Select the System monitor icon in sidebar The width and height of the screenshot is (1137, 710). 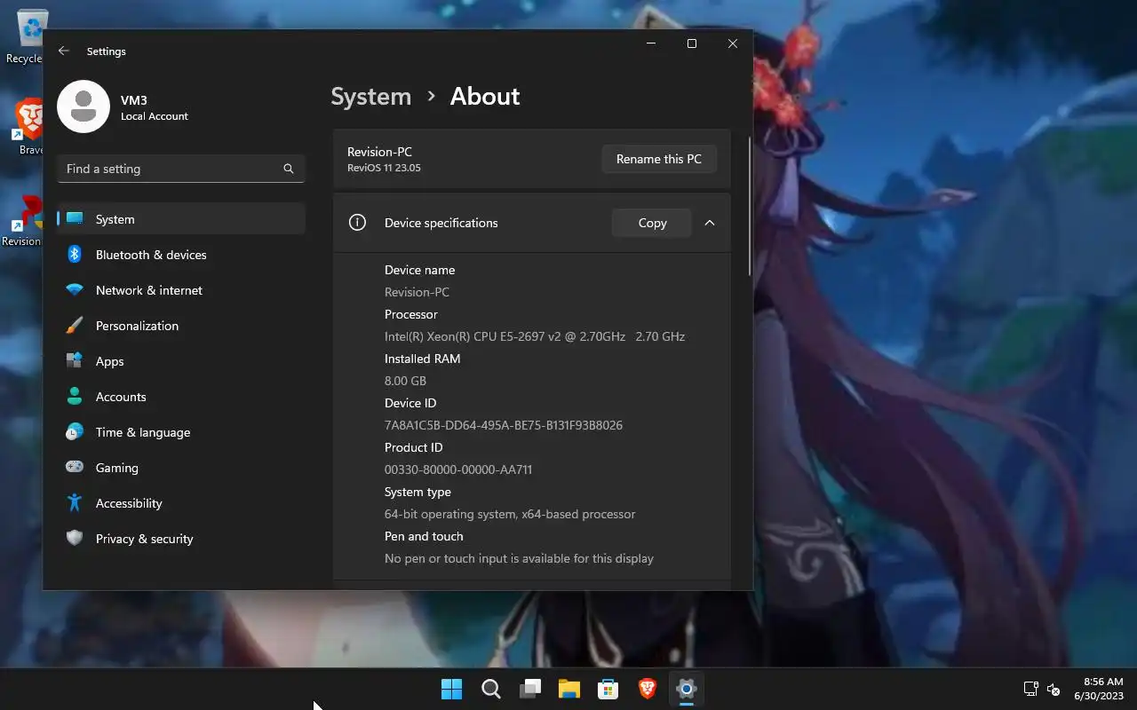point(75,219)
